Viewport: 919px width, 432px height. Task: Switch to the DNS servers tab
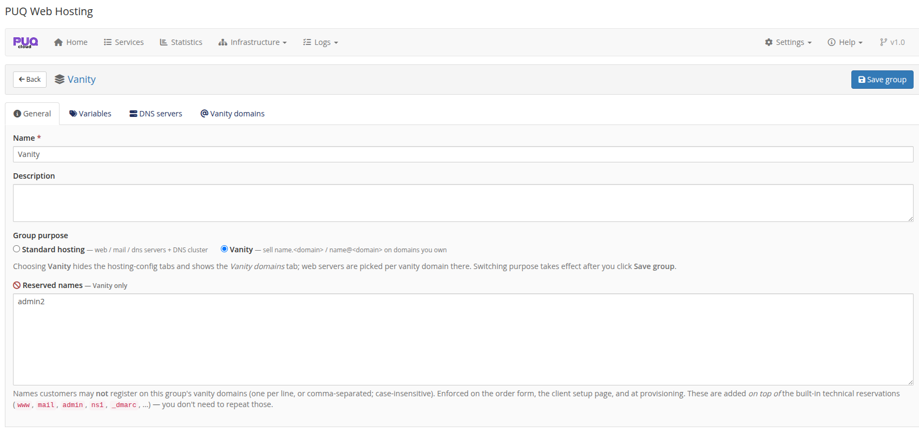click(156, 114)
